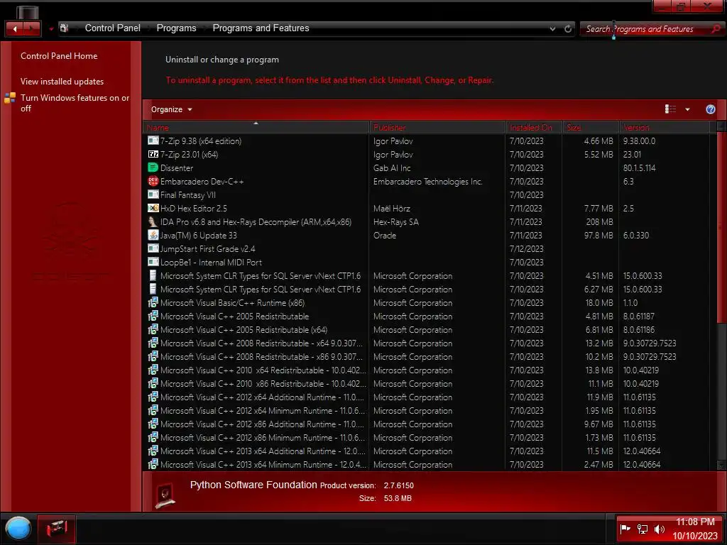Click the Control Panel icon in the address bar

[x=65, y=28]
